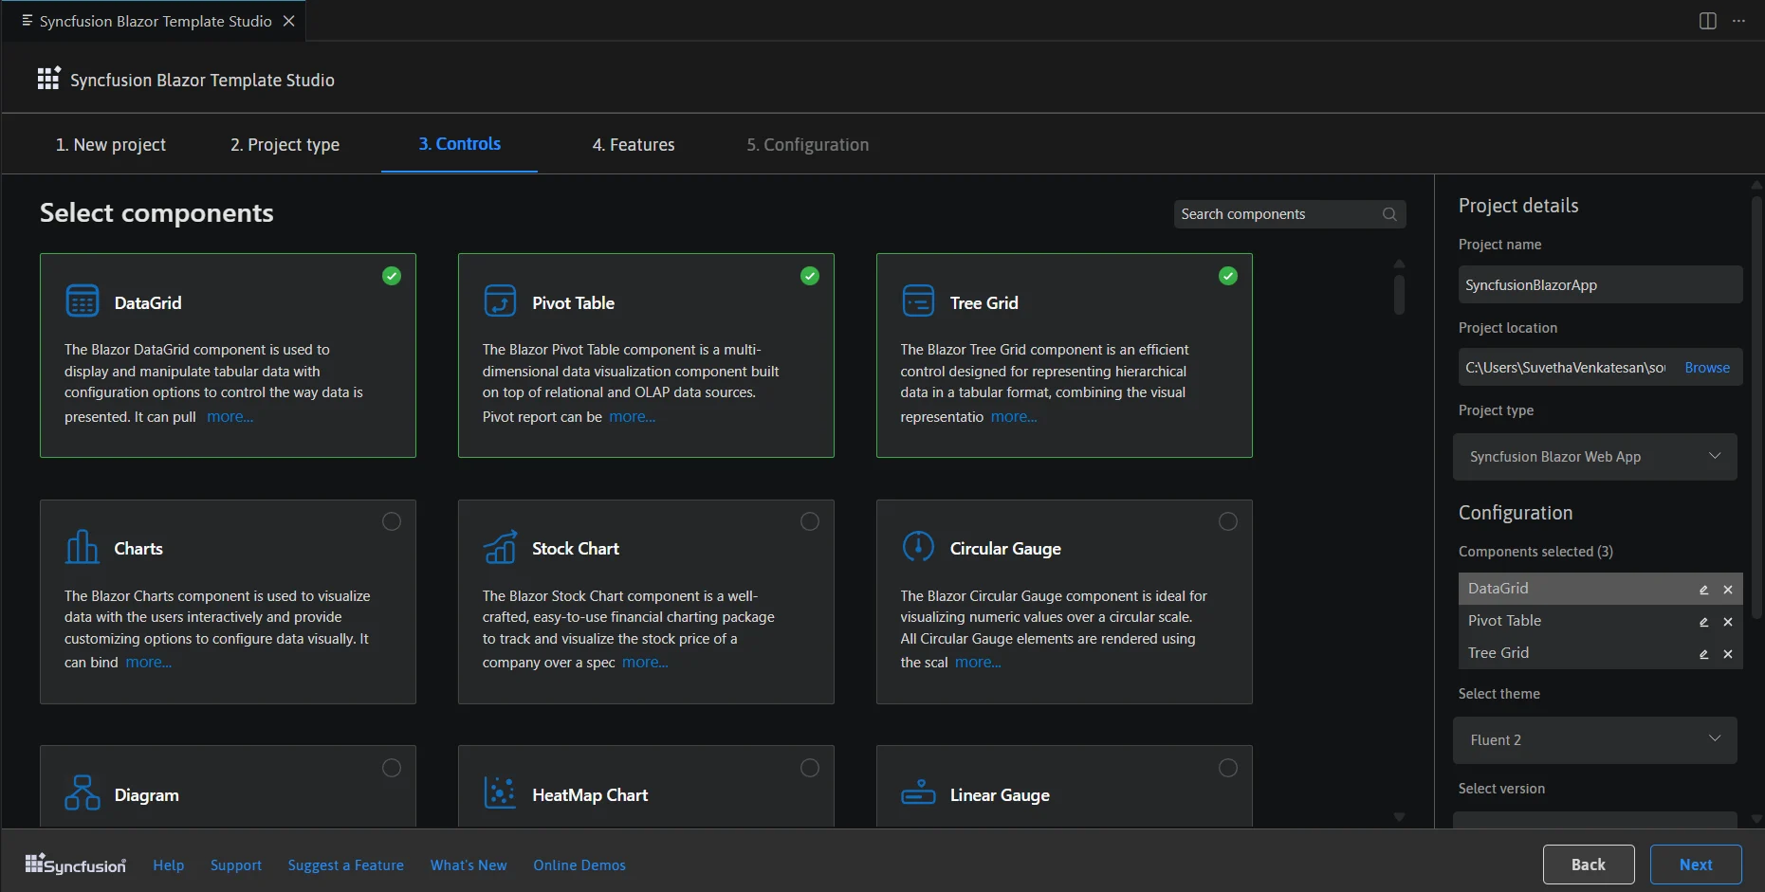Click the Stock Chart icon
The width and height of the screenshot is (1765, 892).
pos(500,547)
